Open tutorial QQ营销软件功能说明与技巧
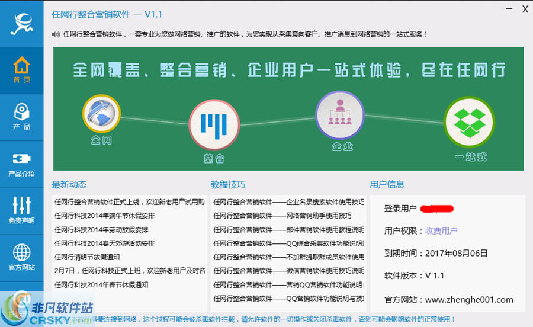This screenshot has width=533, height=327. tap(288, 299)
